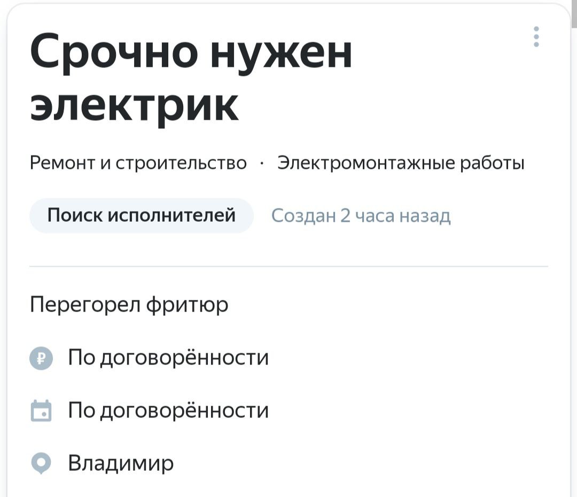Click the word Перегорел in the description
The image size is (577, 497).
(x=85, y=305)
